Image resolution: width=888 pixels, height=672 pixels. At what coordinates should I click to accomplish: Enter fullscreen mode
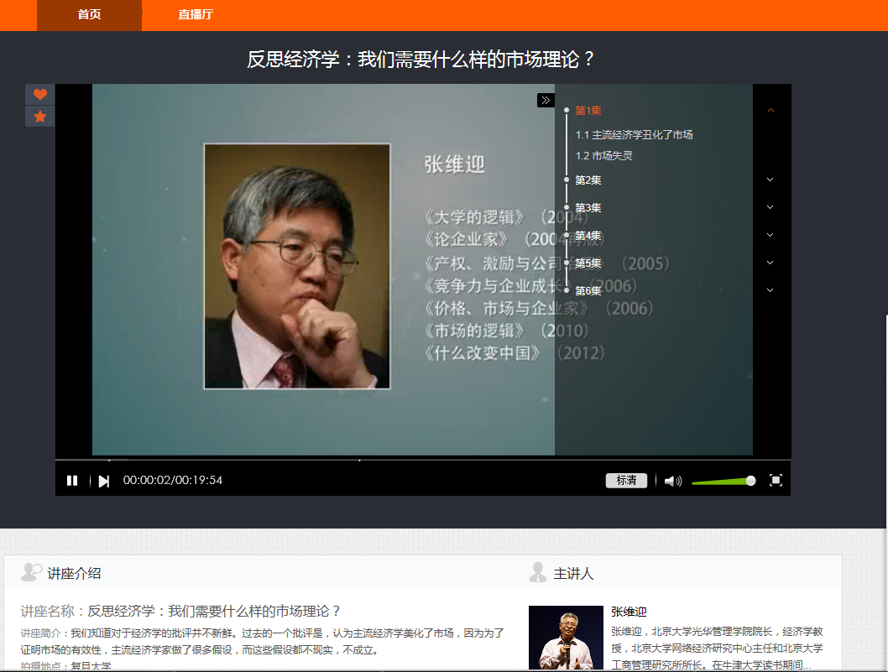(x=776, y=480)
